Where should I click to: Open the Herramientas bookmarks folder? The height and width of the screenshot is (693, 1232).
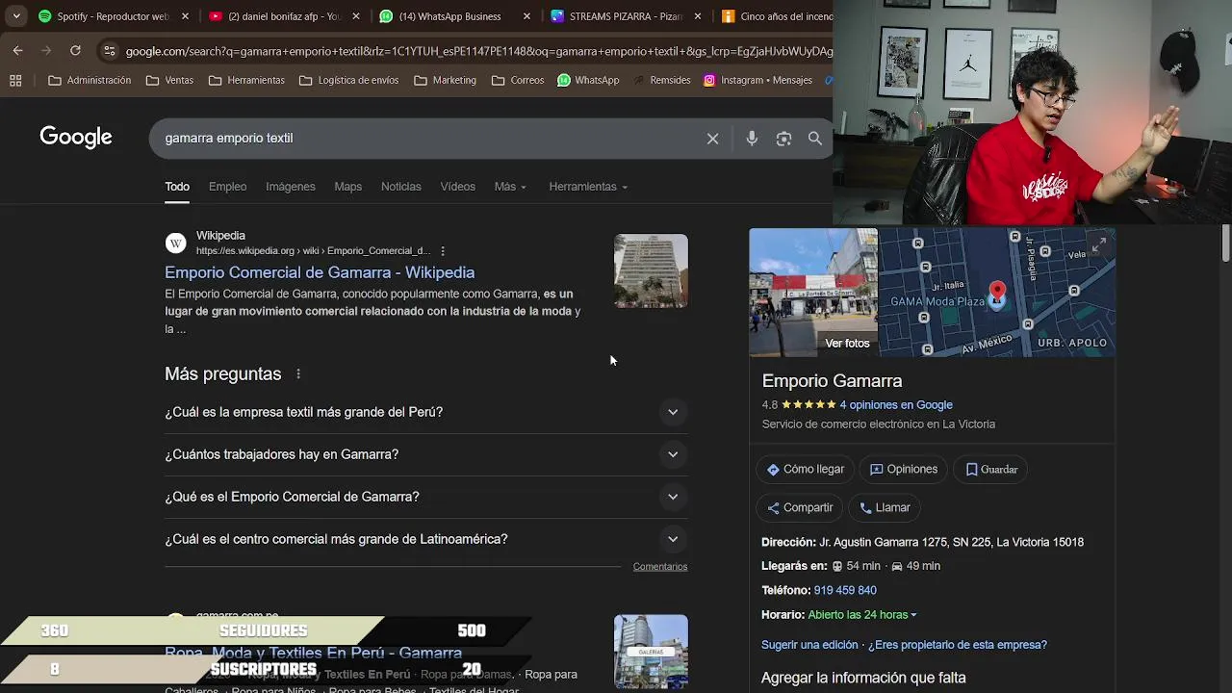[246, 81]
